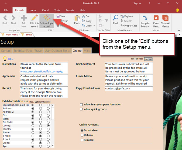Expand the Undo dropdown arrow
The image size is (182, 150).
pyautogui.click(x=94, y=26)
